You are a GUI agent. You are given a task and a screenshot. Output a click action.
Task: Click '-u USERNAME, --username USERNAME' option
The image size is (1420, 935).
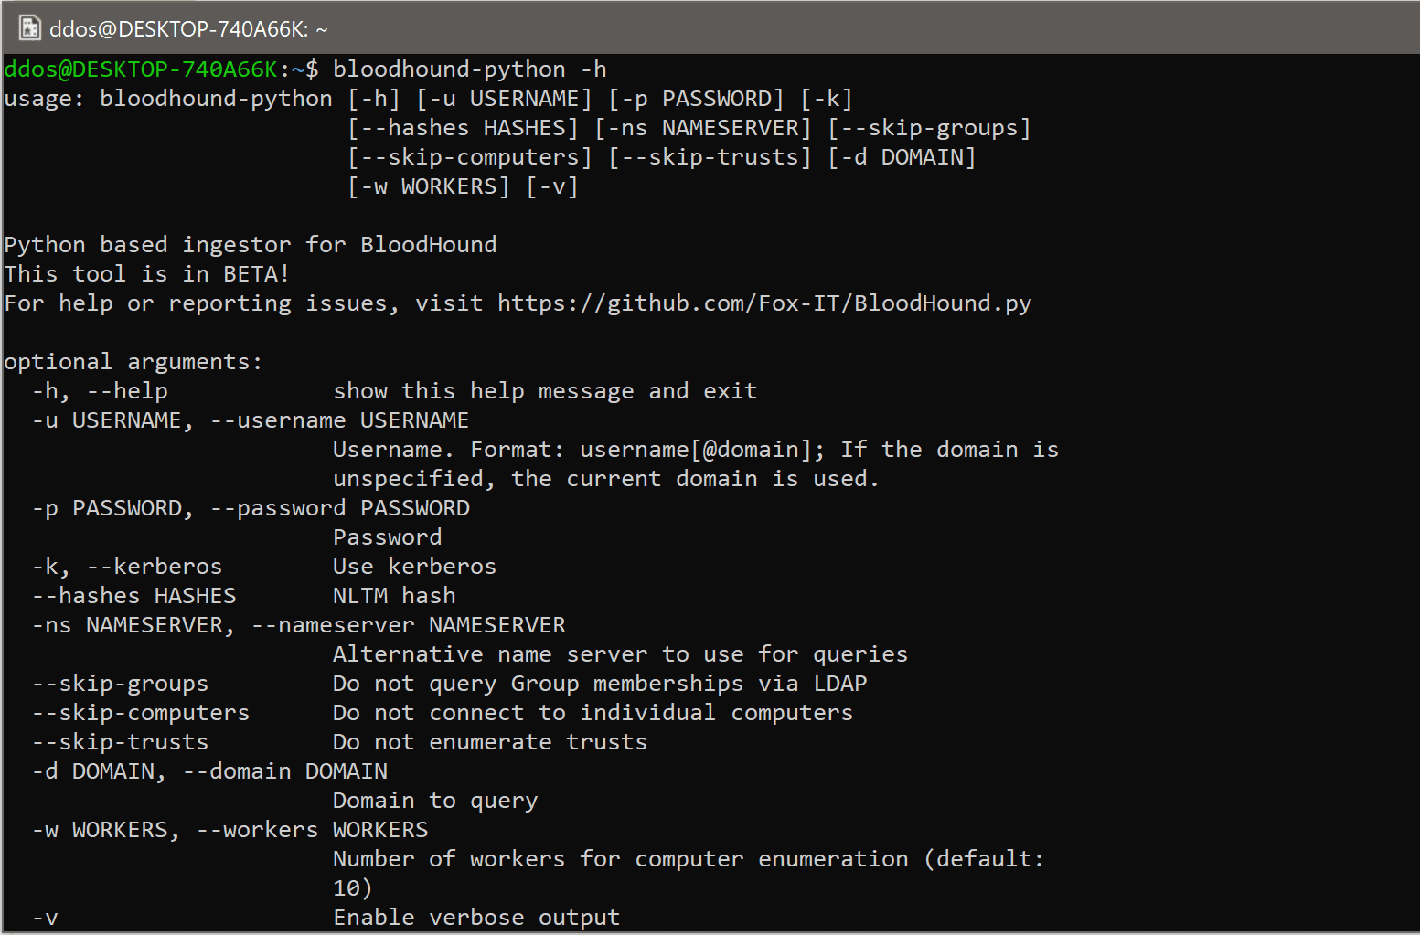click(x=251, y=420)
